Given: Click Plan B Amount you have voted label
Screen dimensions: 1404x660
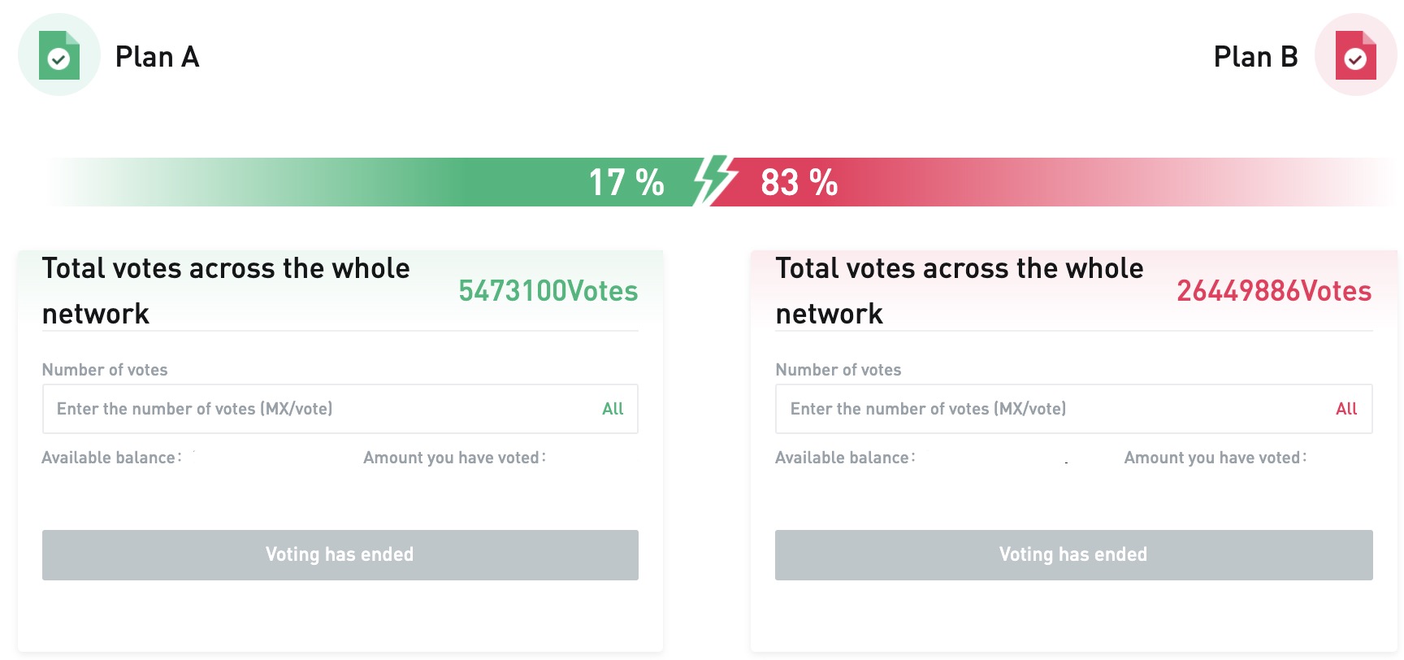Looking at the screenshot, I should 1215,458.
